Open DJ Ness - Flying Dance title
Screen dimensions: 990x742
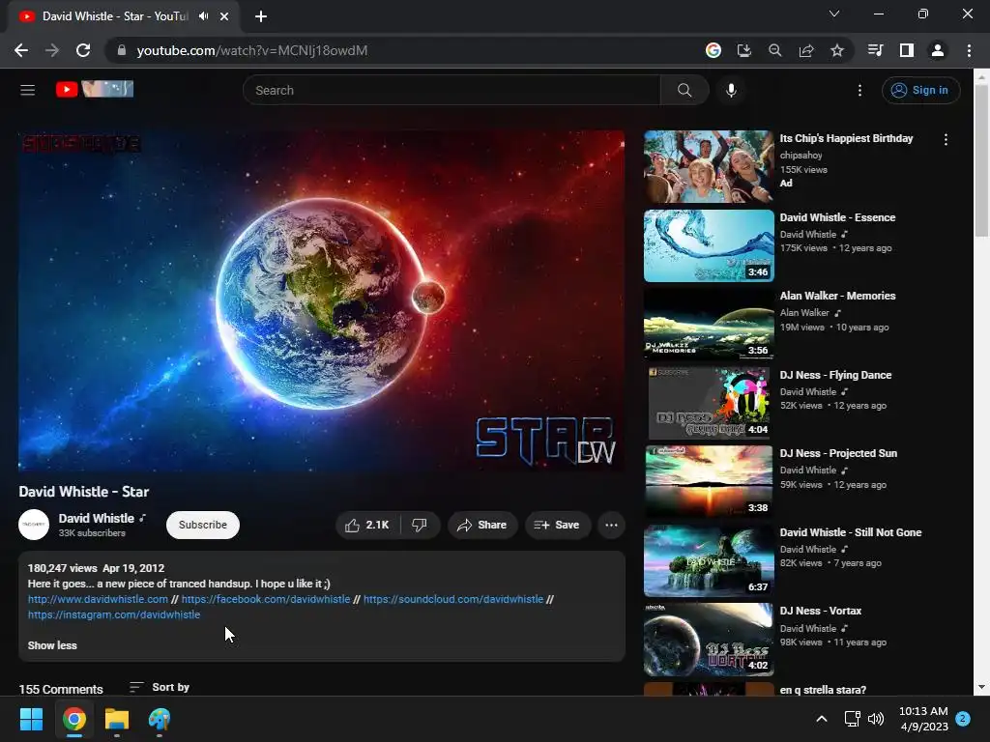pos(835,375)
